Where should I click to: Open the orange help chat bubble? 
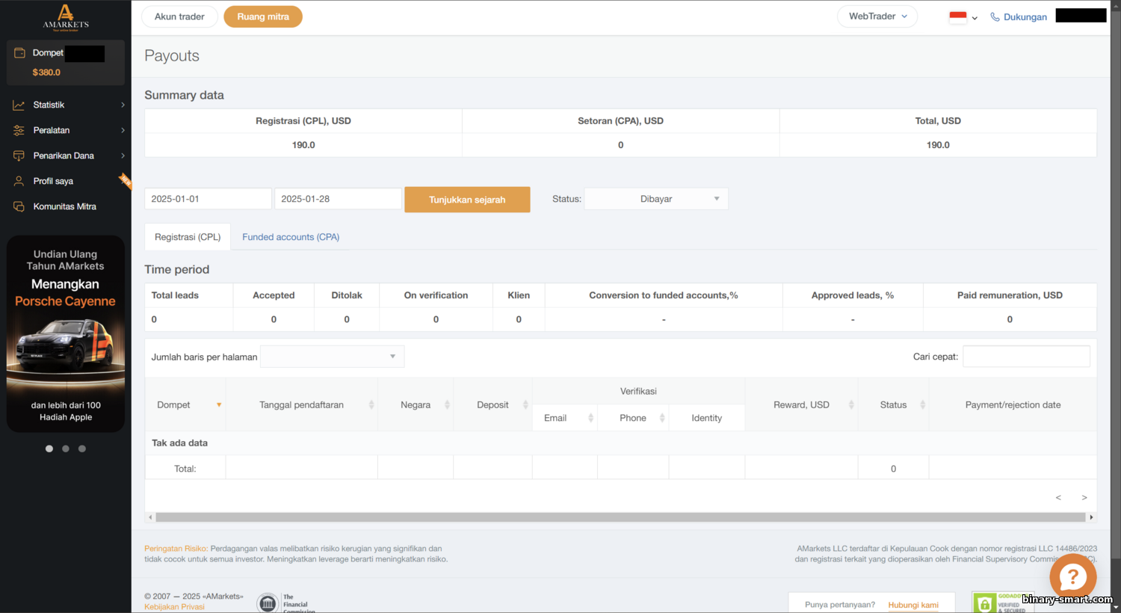[x=1072, y=577]
